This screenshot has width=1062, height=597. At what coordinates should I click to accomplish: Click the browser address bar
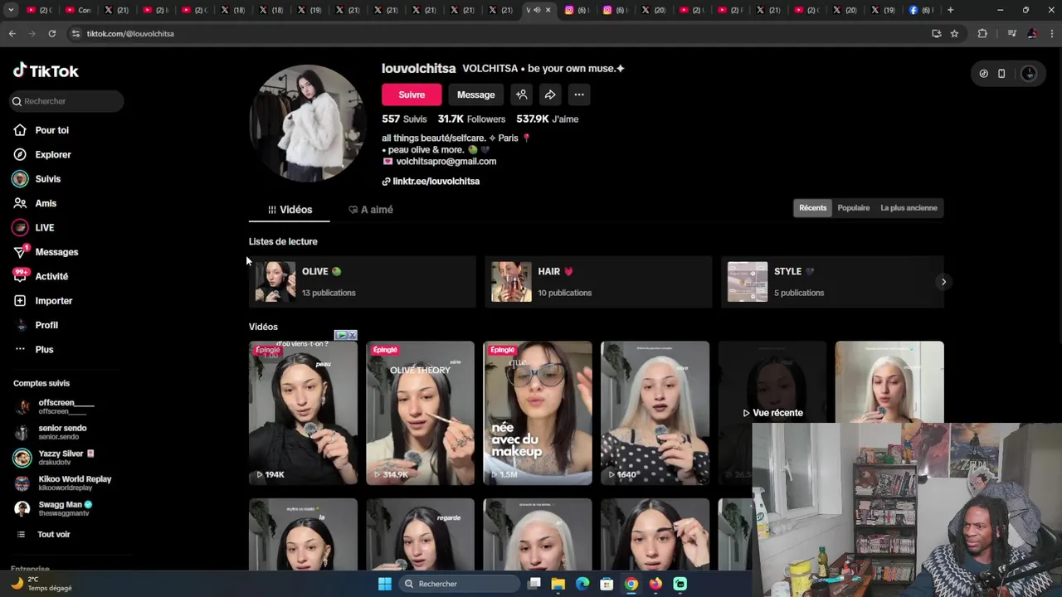[498, 33]
